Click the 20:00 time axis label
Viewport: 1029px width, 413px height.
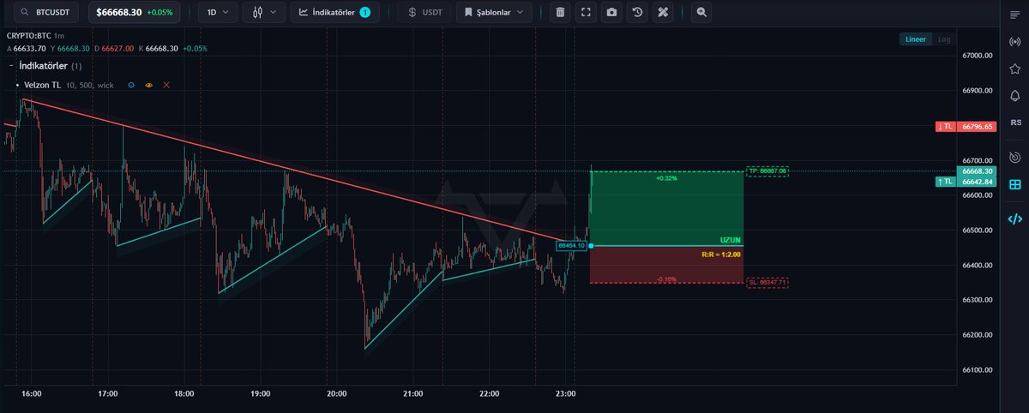point(337,394)
